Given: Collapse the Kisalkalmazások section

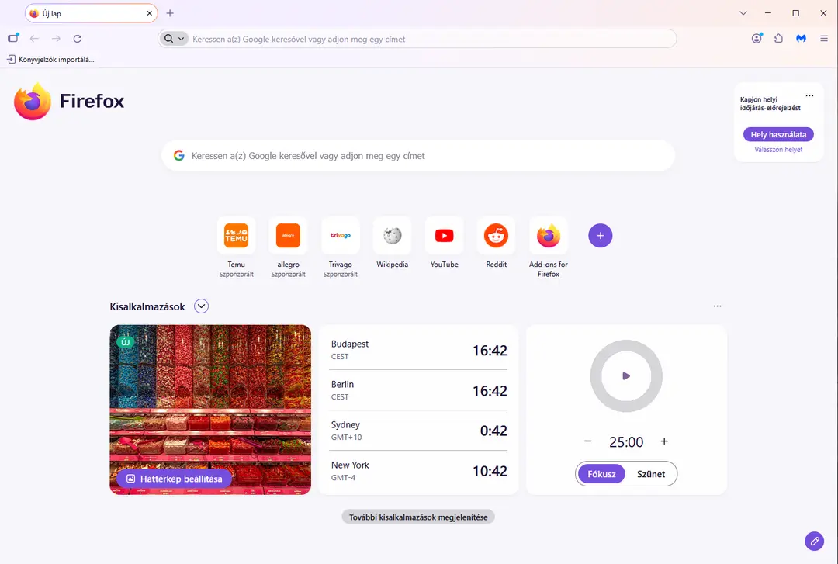Looking at the screenshot, I should [202, 306].
